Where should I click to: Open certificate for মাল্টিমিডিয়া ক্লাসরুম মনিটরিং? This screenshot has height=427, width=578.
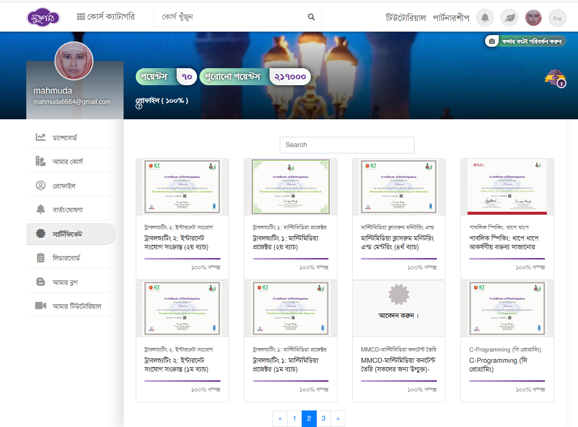398,186
